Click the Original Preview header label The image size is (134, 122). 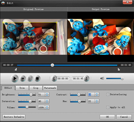click(33, 9)
